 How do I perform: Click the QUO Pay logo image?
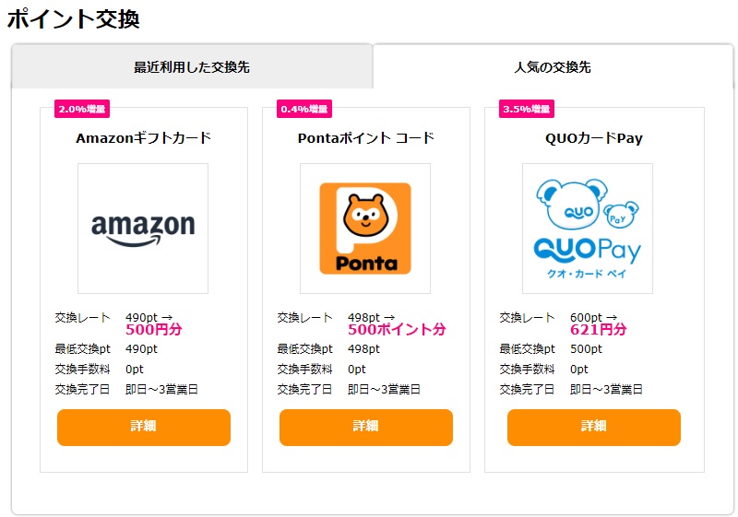[x=588, y=229]
